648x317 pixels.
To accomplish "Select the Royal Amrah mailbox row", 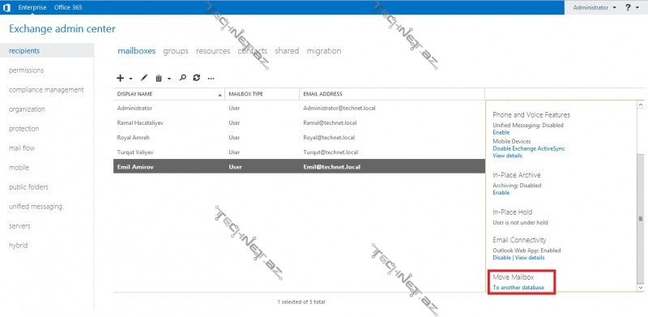I will tap(299, 137).
